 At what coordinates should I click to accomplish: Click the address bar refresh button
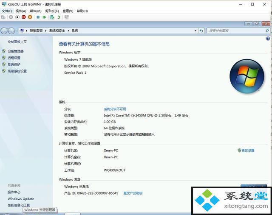tap(201, 31)
